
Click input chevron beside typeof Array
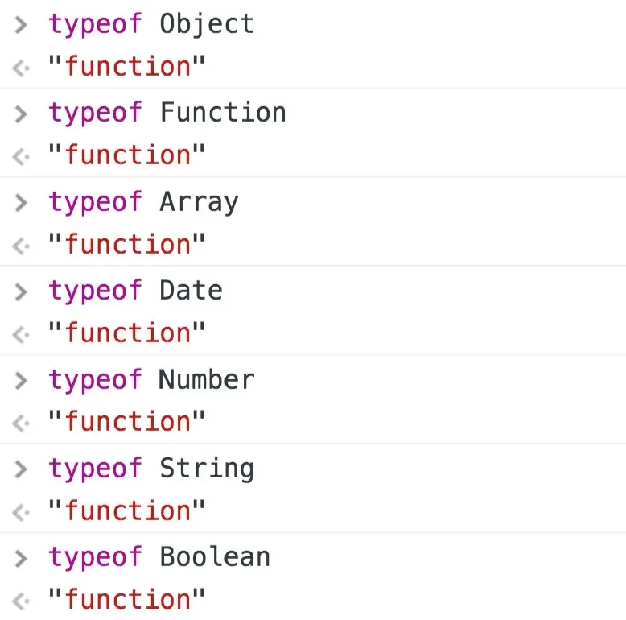pos(21,203)
